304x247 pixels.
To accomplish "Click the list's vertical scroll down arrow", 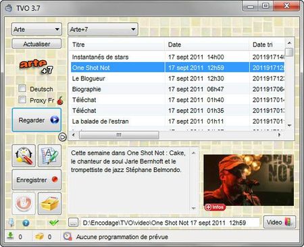I will 290,126.
